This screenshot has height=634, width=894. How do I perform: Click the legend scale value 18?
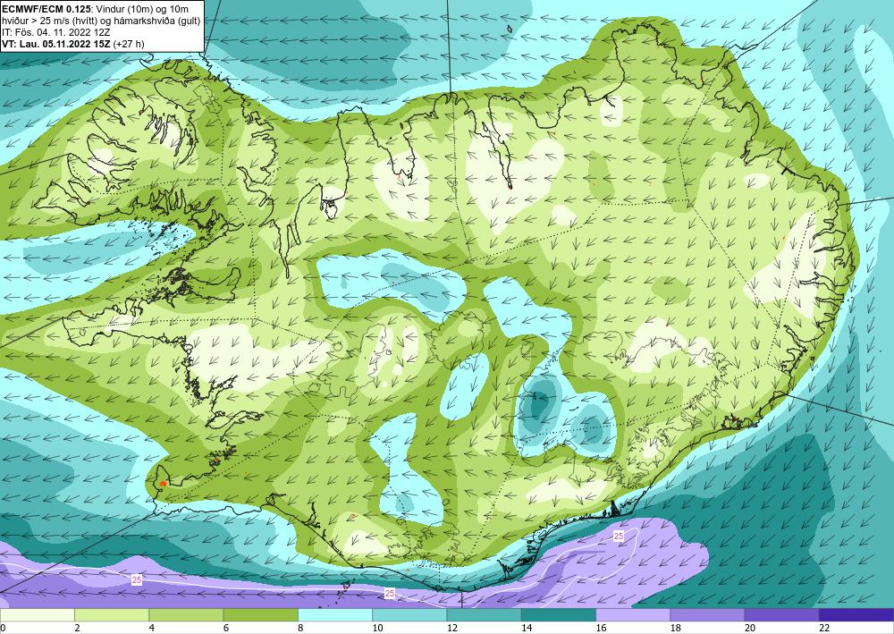pos(676,628)
